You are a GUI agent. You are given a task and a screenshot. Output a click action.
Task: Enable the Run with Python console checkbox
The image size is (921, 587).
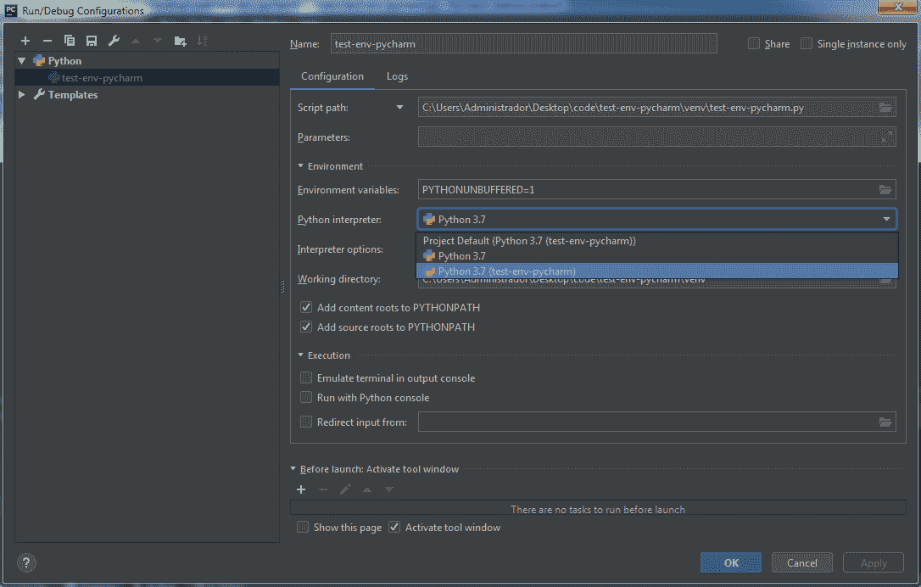(306, 398)
